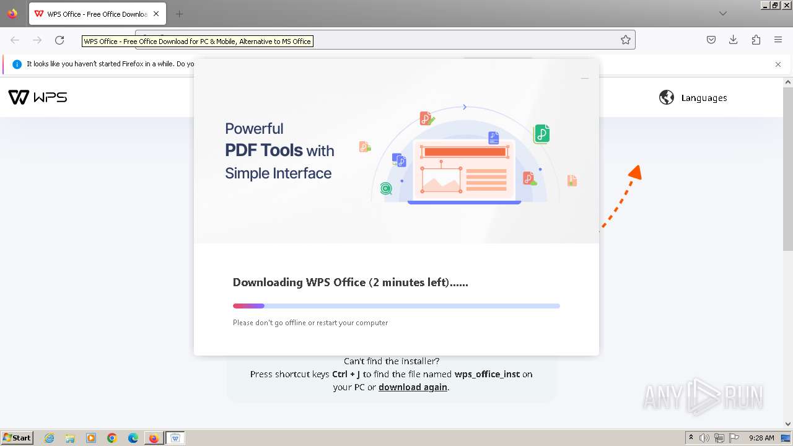Open the Action Center flag icon
793x446 pixels.
click(734, 438)
